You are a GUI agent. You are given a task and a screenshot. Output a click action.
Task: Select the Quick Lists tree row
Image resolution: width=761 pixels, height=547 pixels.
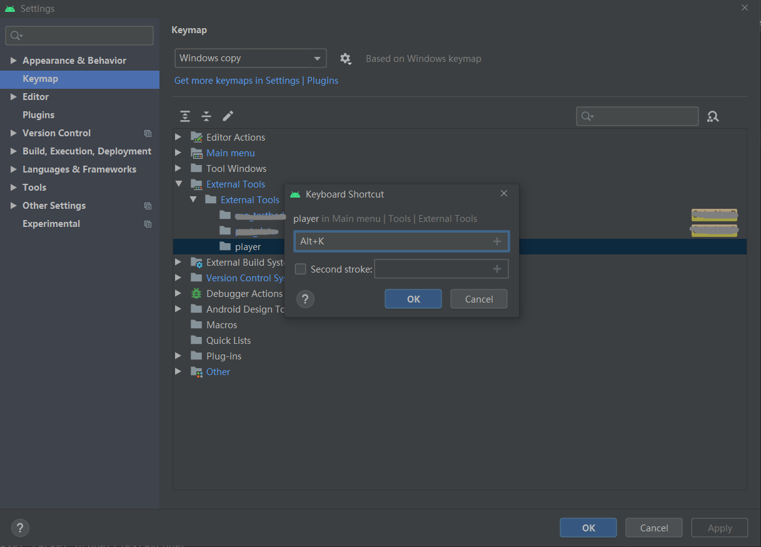460,341
